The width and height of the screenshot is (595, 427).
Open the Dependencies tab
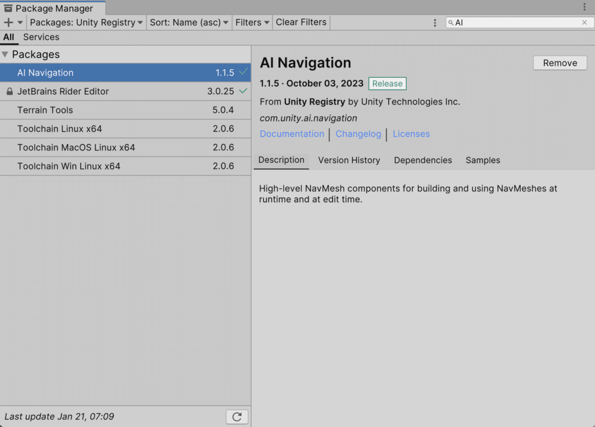coord(422,160)
